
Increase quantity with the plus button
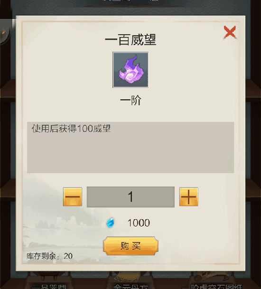tap(188, 196)
